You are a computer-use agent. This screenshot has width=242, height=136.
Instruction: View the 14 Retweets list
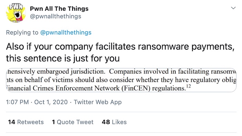click(x=26, y=122)
